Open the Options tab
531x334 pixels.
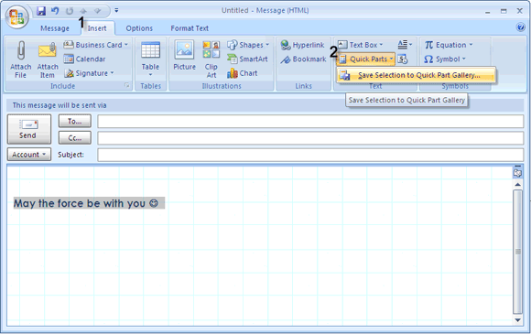pos(139,28)
